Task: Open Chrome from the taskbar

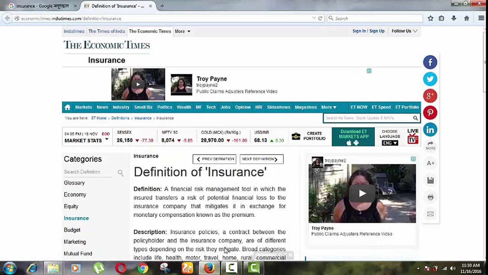Action: pos(143,269)
